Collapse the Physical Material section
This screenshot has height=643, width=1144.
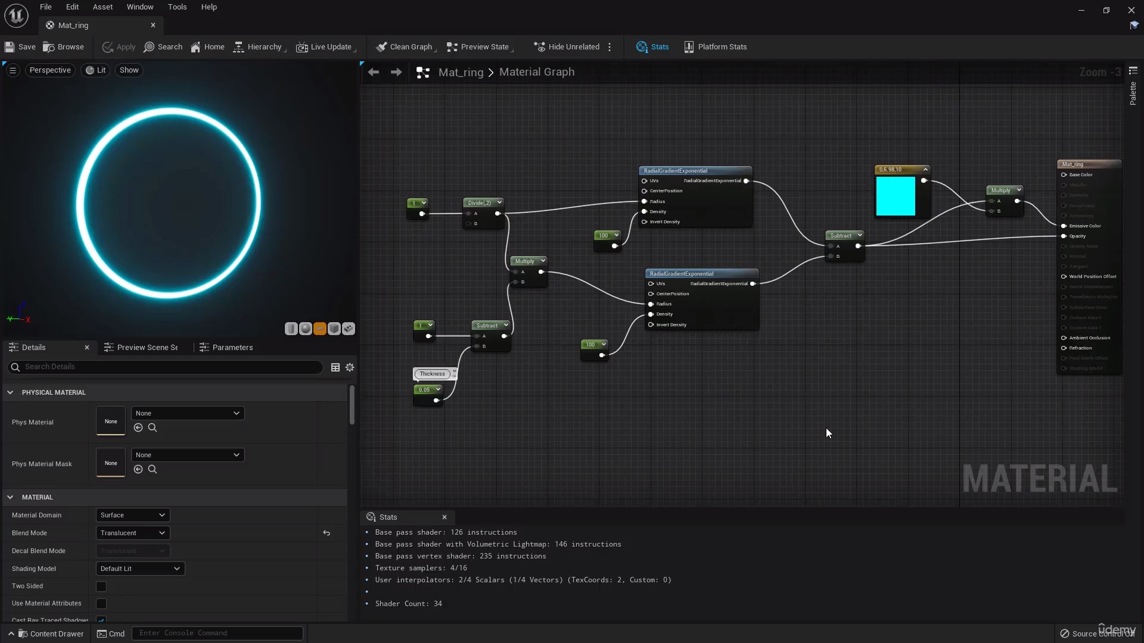tap(10, 392)
